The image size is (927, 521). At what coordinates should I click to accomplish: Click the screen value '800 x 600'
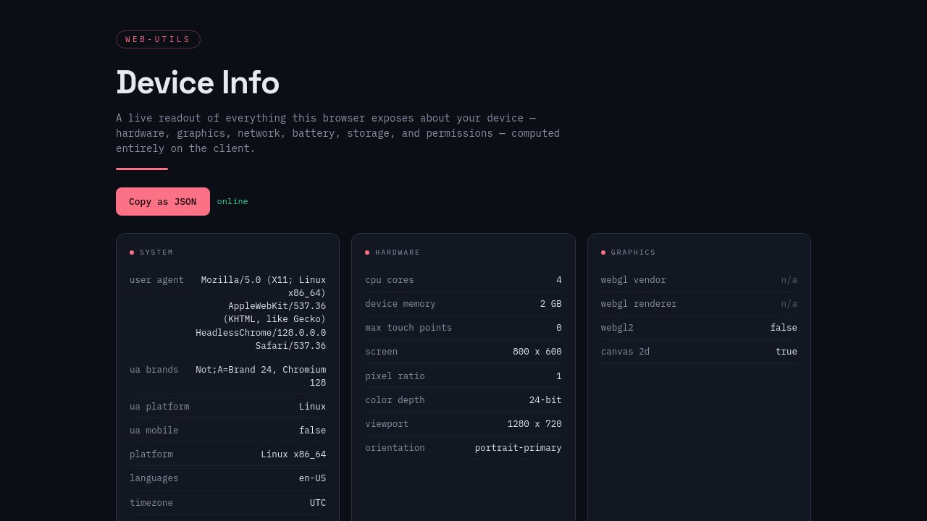pos(537,352)
